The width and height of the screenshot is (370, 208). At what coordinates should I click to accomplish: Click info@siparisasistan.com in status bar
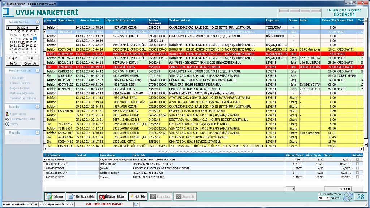(56, 204)
